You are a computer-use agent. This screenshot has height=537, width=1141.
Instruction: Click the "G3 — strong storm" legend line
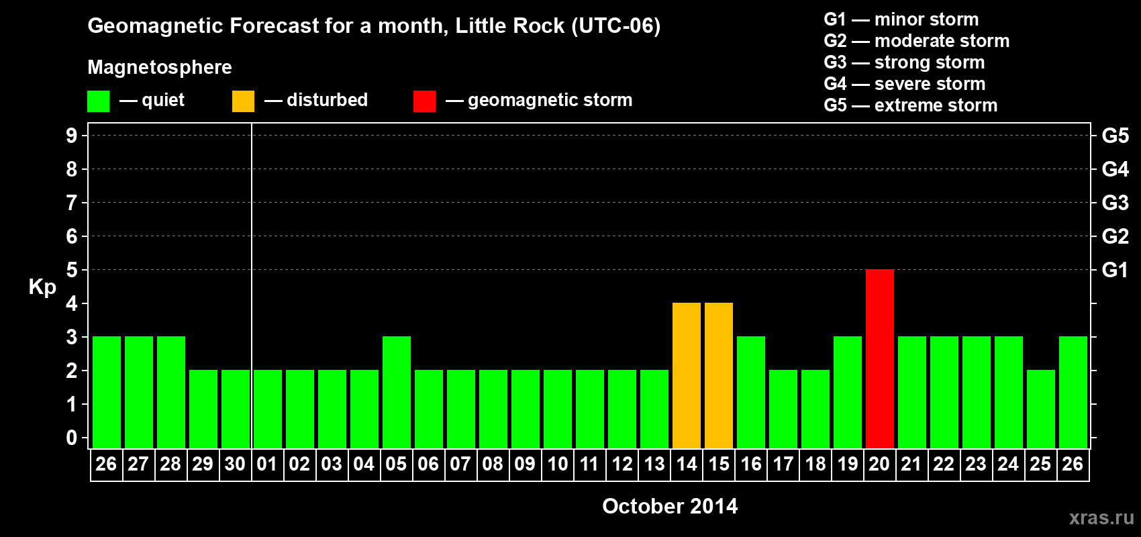pos(904,62)
